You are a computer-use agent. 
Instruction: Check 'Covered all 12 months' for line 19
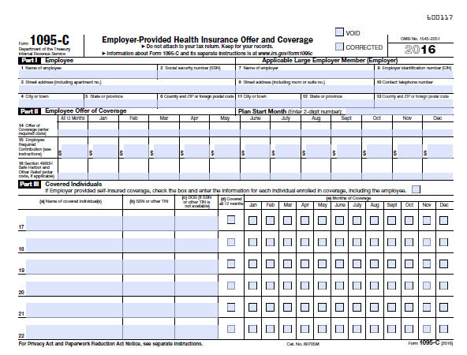coord(231,263)
